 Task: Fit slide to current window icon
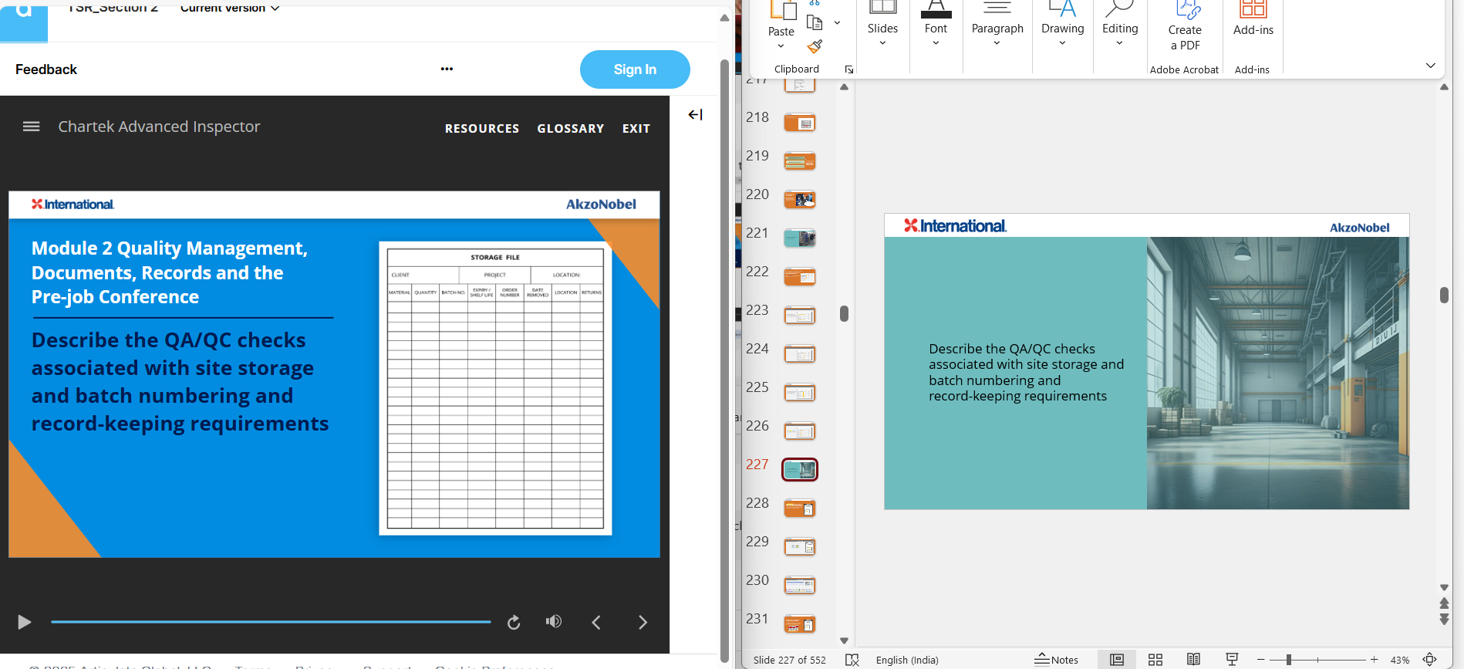coord(1429,660)
